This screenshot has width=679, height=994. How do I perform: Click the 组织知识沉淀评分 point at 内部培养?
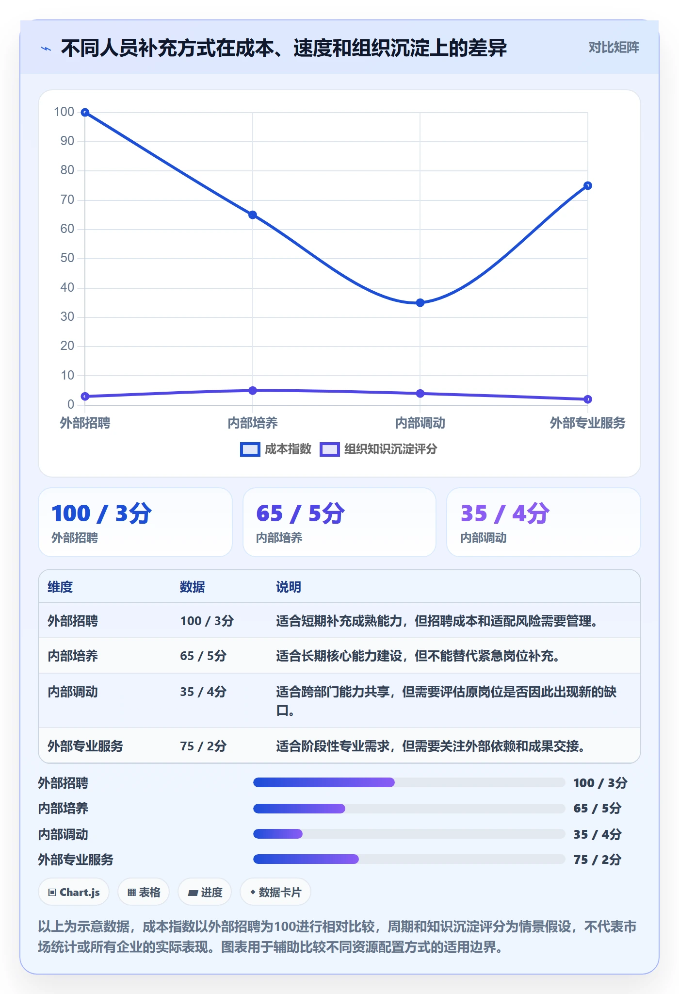(253, 391)
